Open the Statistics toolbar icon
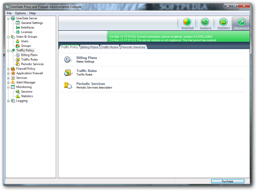This screenshot has width=257, height=191. (223, 22)
